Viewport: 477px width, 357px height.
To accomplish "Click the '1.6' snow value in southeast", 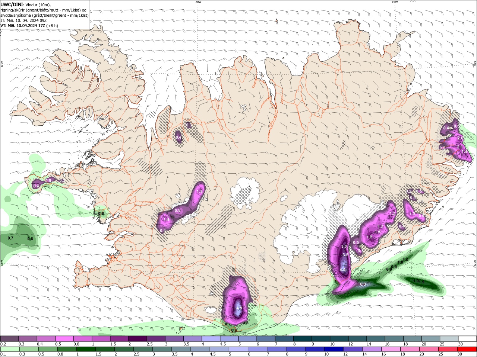I will (378, 232).
